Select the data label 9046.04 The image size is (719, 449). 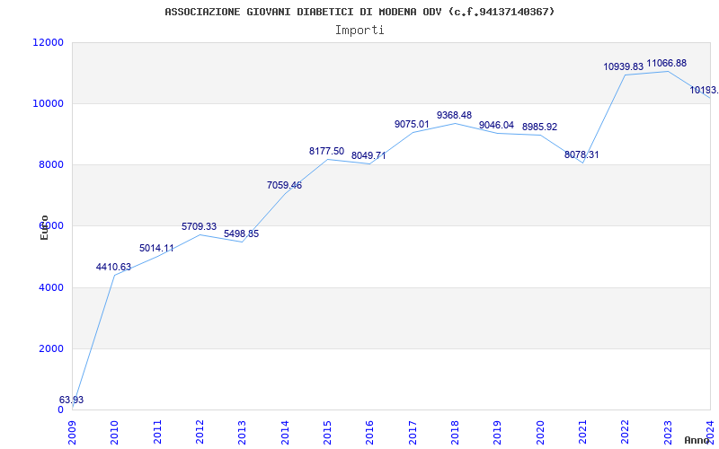click(x=497, y=125)
